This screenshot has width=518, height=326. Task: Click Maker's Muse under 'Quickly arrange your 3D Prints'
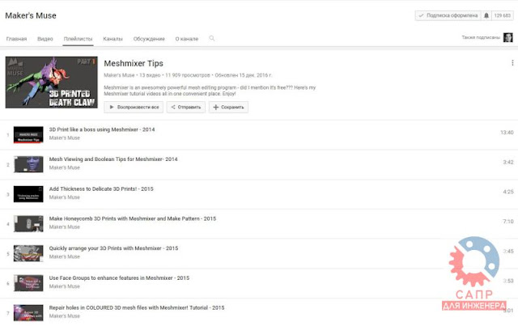click(x=65, y=256)
